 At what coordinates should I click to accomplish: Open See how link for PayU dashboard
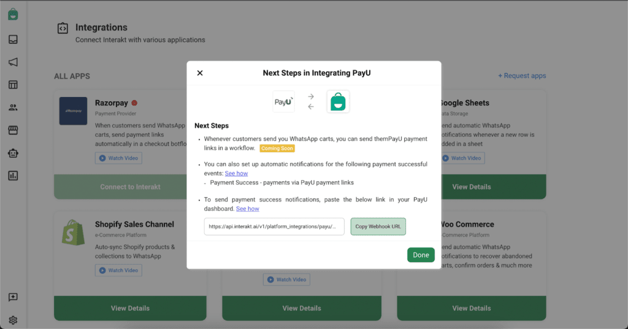click(248, 208)
